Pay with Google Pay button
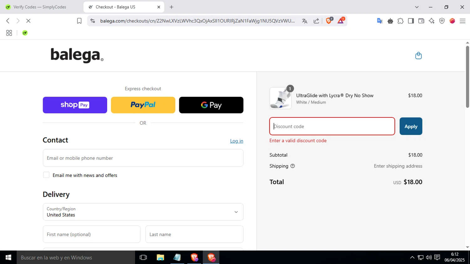 click(x=211, y=105)
